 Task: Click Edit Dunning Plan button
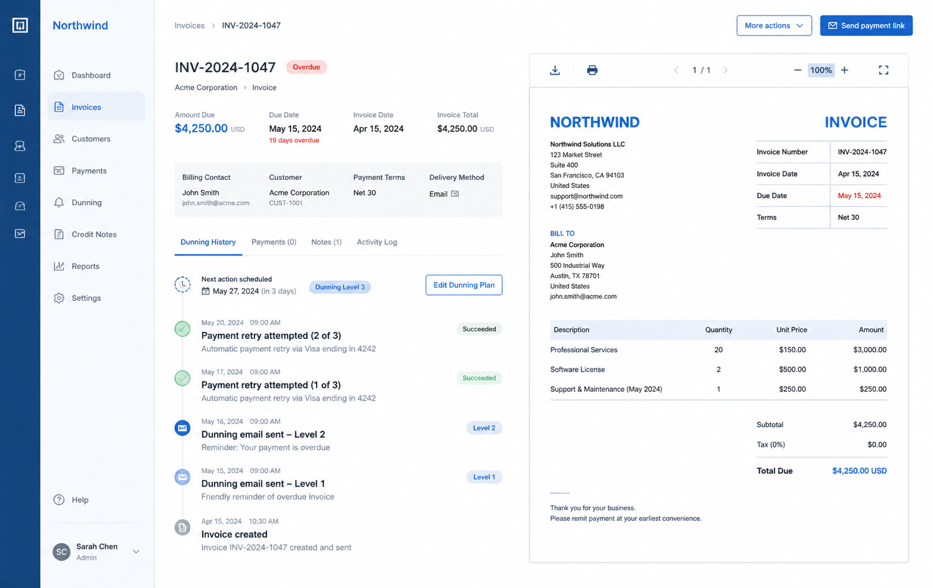464,285
